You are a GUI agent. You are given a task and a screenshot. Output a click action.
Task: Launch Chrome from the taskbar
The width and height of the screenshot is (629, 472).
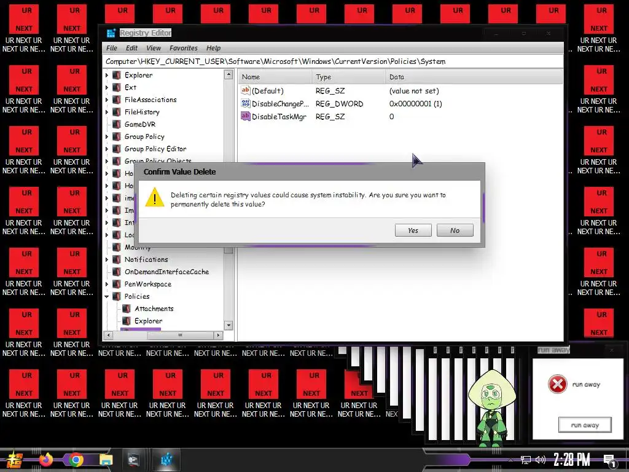pos(76,460)
